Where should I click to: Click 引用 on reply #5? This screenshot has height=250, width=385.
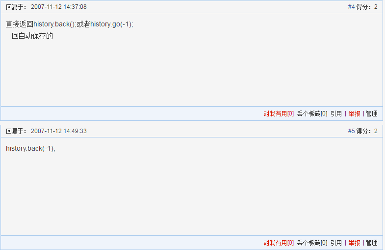point(336,243)
